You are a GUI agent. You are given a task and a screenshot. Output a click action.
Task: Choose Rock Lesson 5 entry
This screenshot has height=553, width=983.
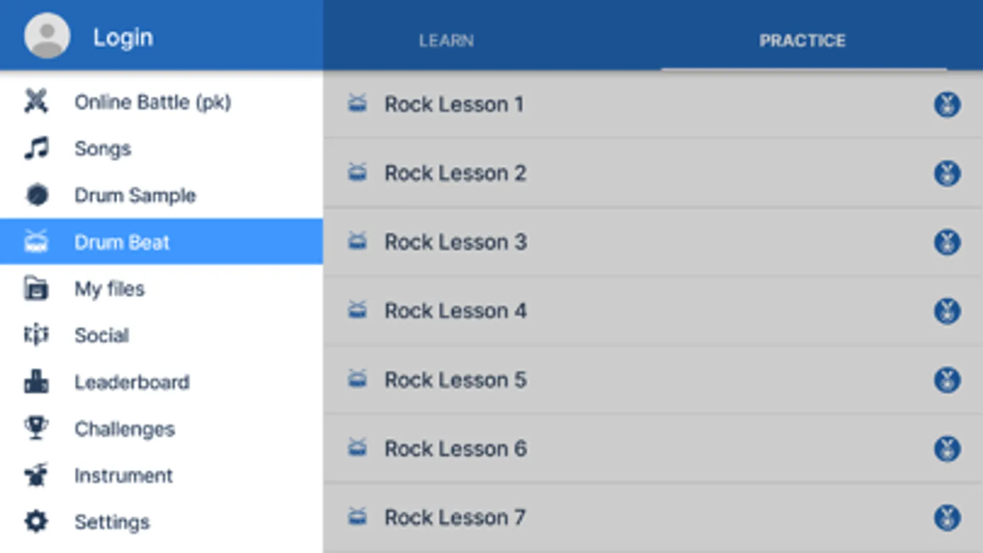455,380
